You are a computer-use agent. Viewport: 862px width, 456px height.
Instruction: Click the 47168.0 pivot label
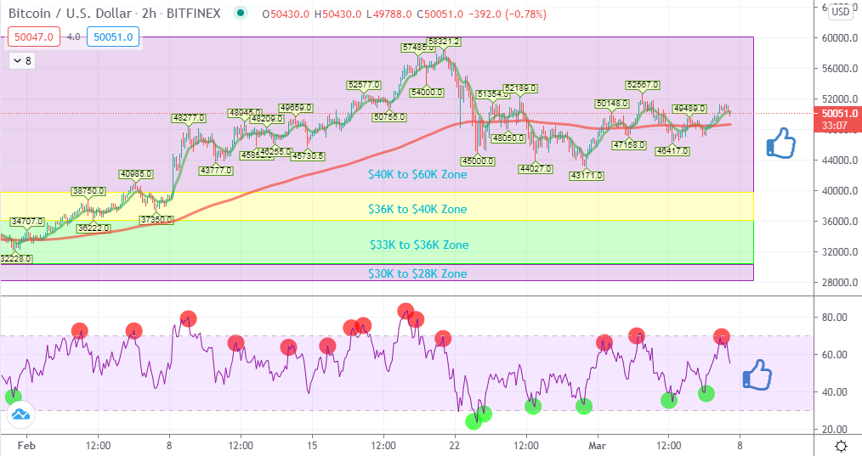coord(629,145)
